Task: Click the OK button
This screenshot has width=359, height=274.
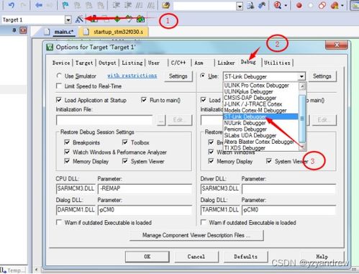Action: coord(147,257)
